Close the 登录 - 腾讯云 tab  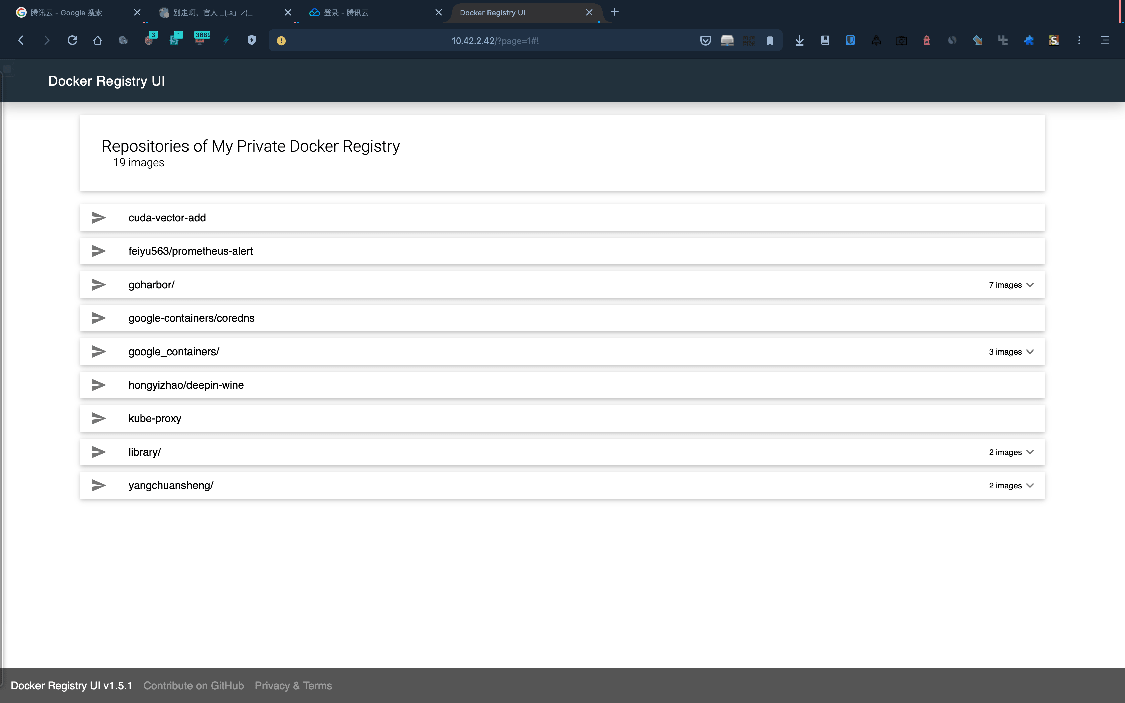click(438, 13)
